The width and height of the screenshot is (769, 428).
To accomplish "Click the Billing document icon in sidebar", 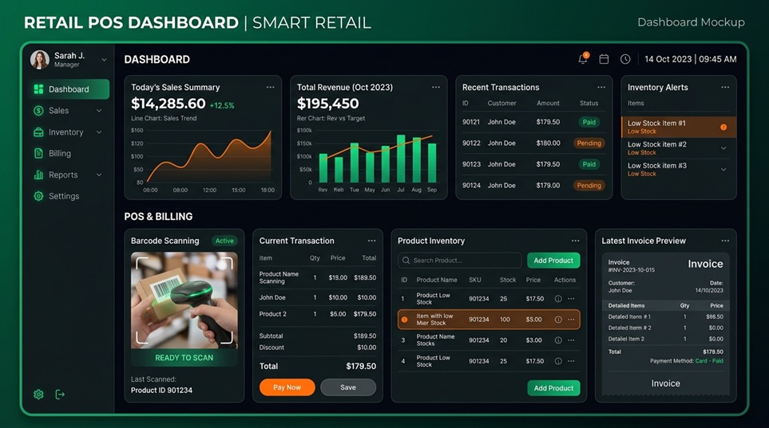I will pos(38,153).
